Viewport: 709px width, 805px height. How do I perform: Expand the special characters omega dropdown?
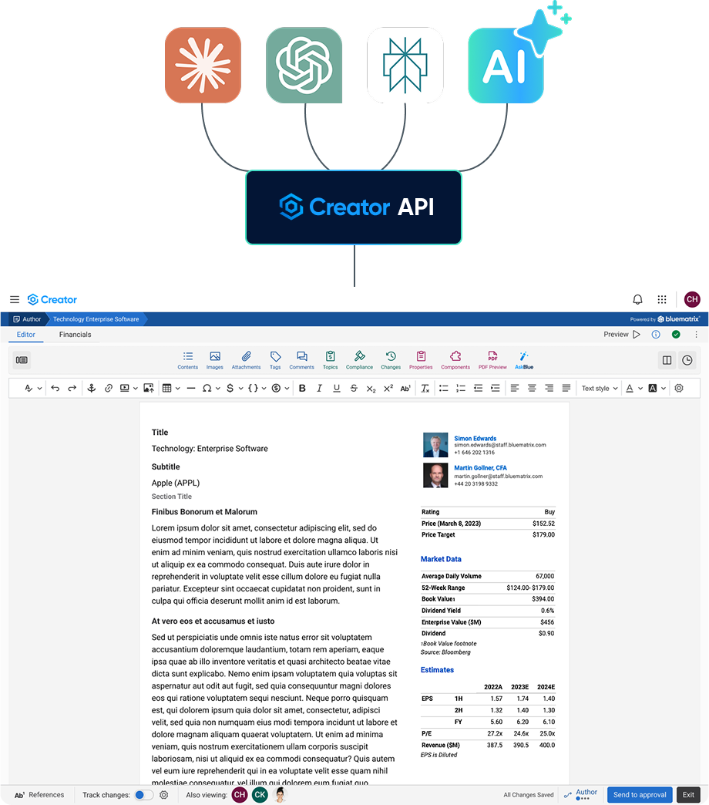[x=217, y=388]
